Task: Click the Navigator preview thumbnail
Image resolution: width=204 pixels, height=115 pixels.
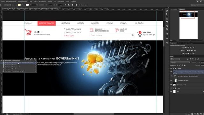Action: point(188,25)
